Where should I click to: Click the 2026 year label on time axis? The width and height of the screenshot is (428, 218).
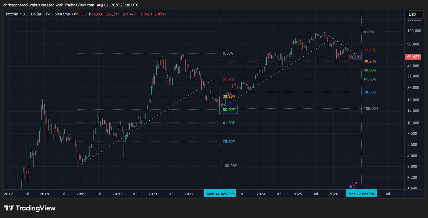pyautogui.click(x=334, y=194)
